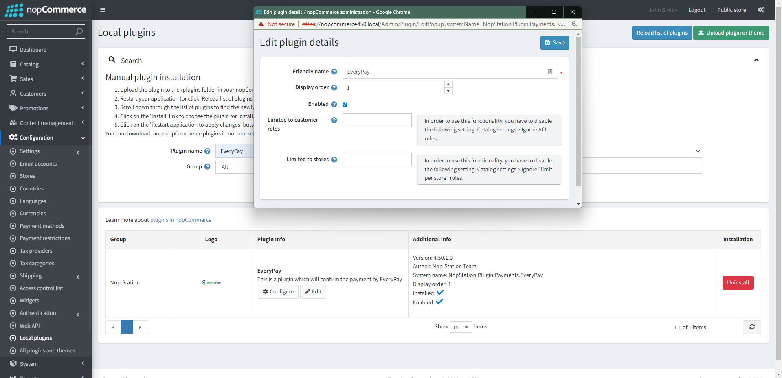Toggle the Enabled checkbox
Viewport: 782px width, 378px height.
click(x=345, y=105)
